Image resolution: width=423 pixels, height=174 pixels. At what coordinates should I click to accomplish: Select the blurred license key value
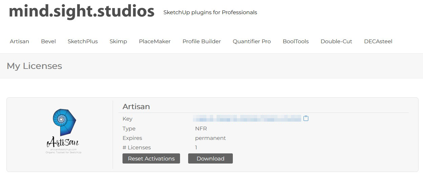(x=247, y=118)
